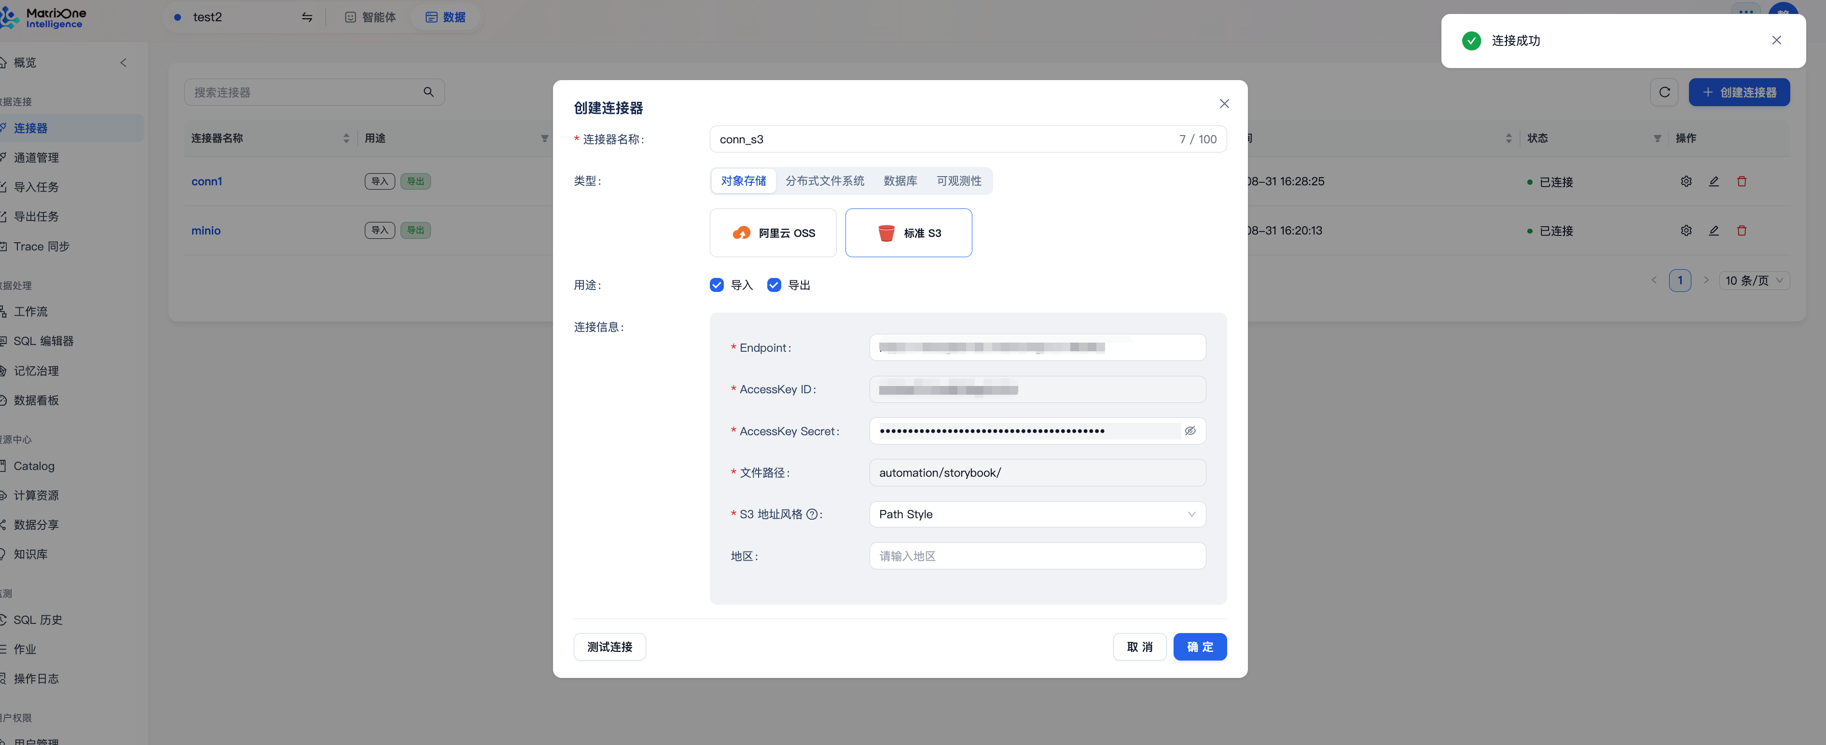Open the conn1 connector link
The height and width of the screenshot is (745, 1826).
(x=206, y=181)
